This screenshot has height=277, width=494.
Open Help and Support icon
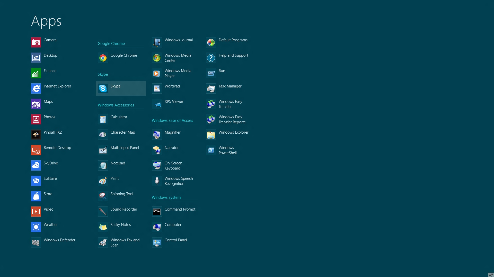coord(211,58)
